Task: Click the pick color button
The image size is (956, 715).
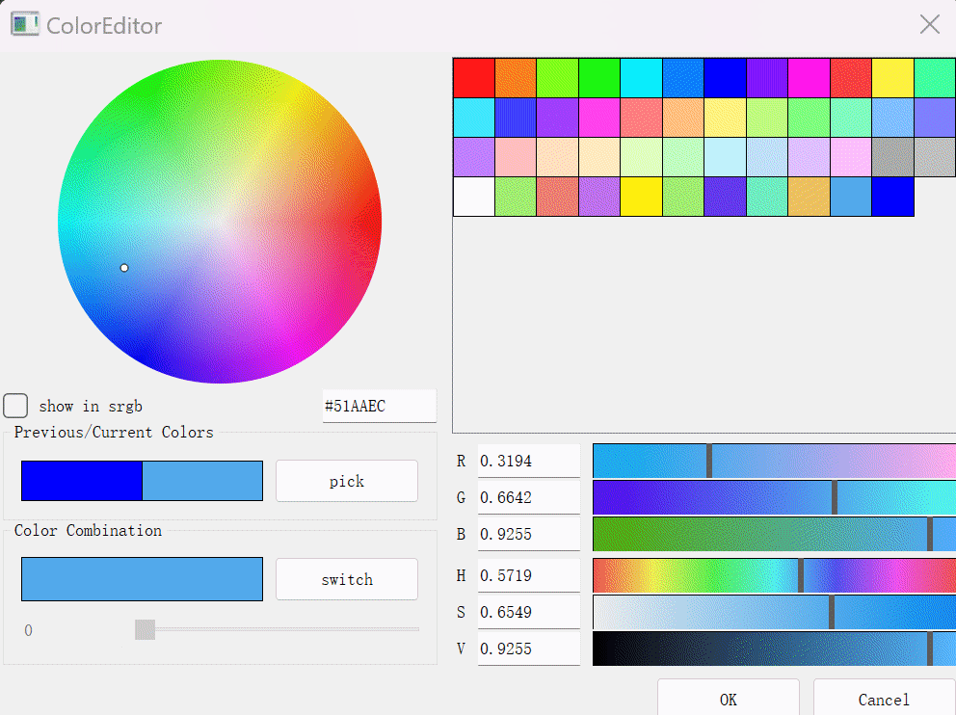Action: click(347, 481)
